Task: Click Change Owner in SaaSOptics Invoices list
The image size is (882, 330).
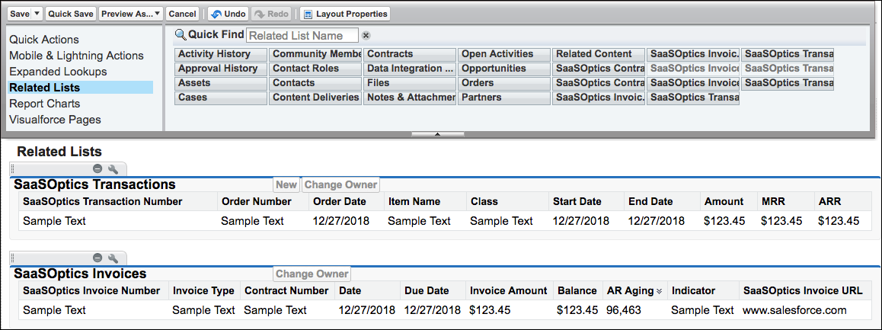Action: point(312,274)
